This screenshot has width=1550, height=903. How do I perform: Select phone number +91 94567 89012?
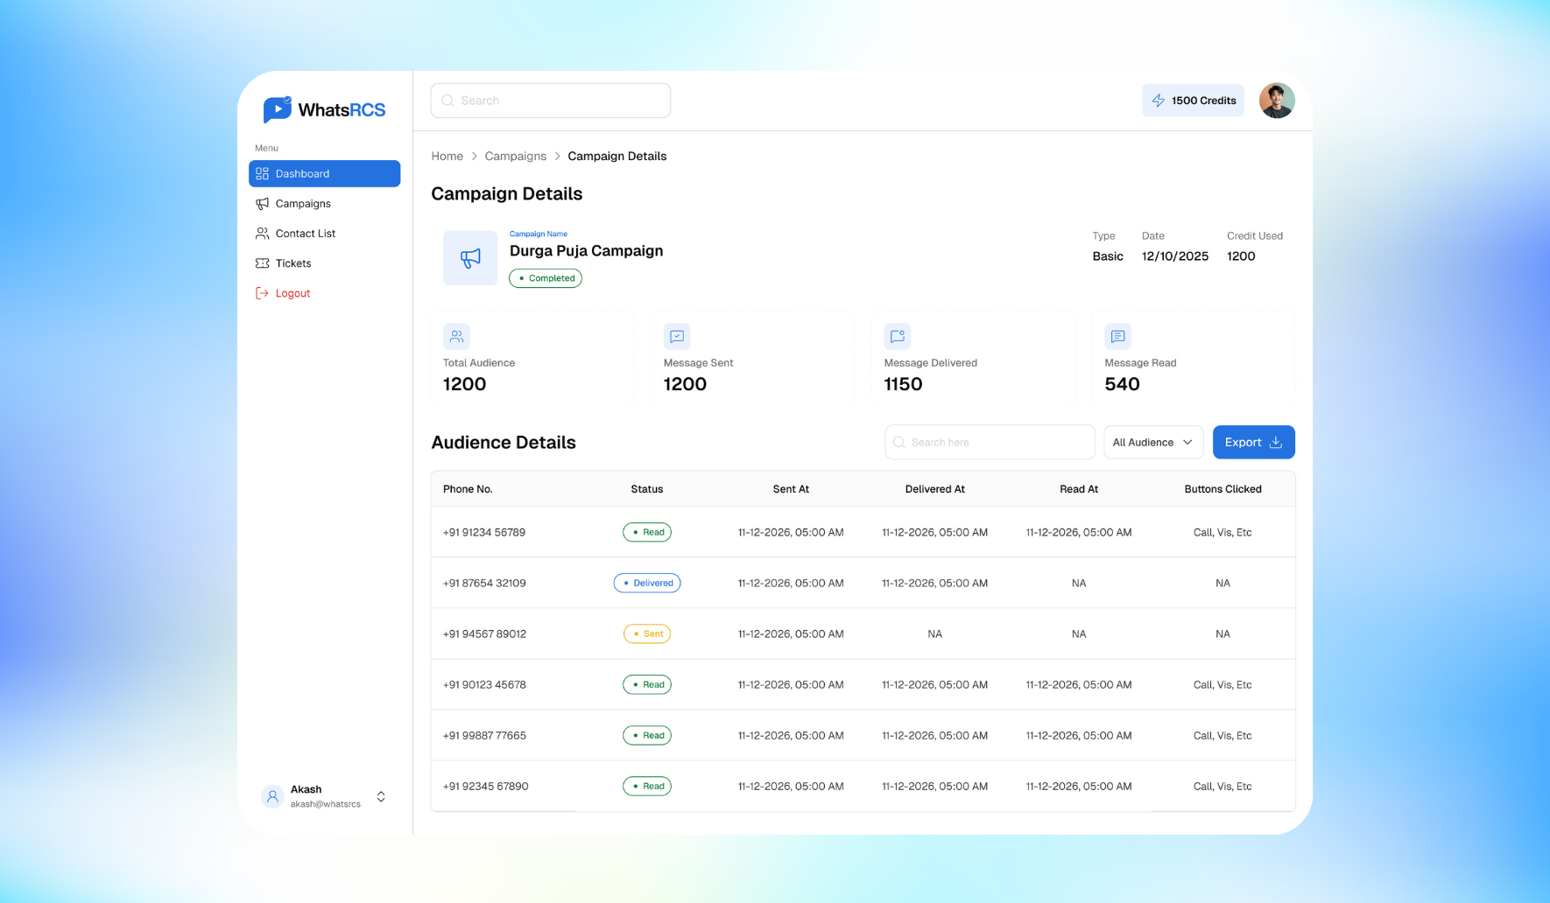coord(485,633)
